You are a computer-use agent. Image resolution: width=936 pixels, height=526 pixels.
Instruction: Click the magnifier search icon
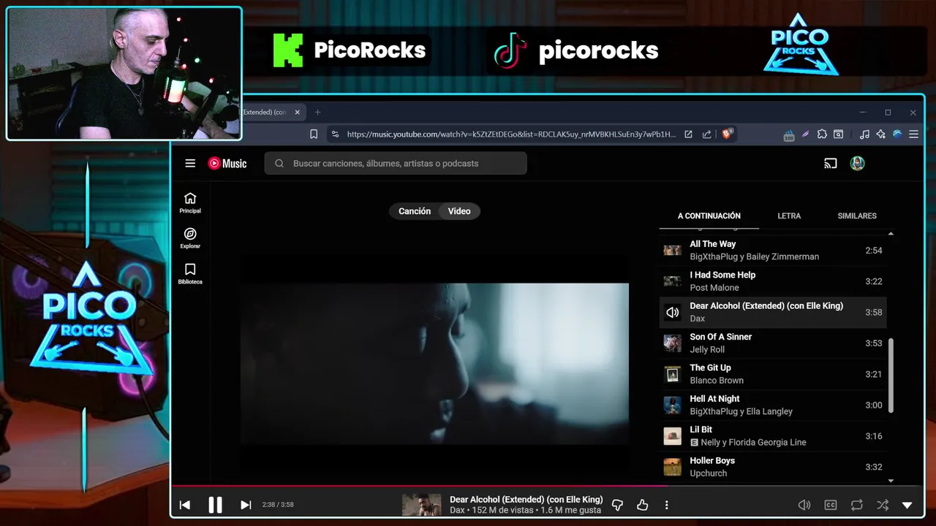coord(279,164)
